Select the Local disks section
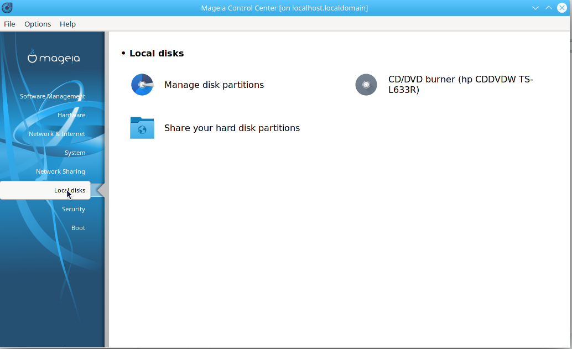 (x=45, y=190)
